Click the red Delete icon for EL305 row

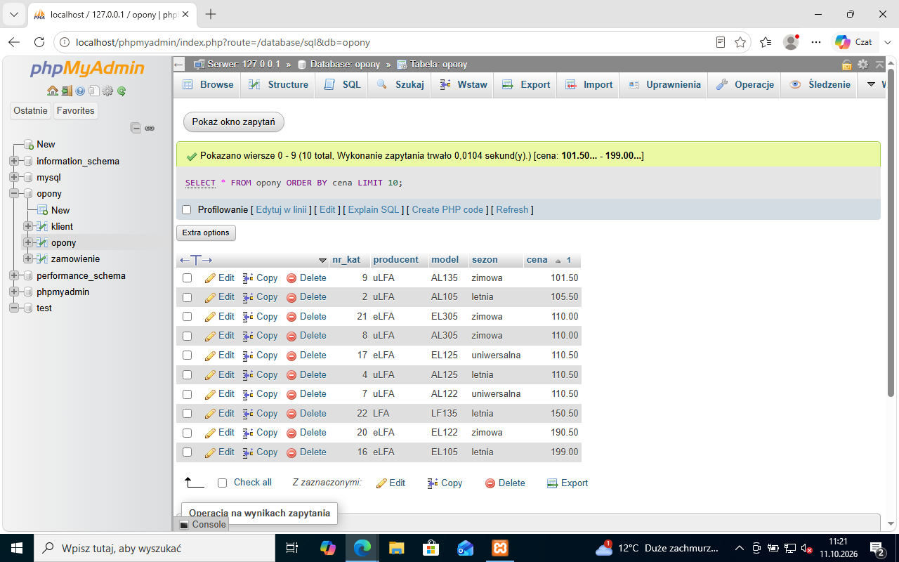coord(291,317)
